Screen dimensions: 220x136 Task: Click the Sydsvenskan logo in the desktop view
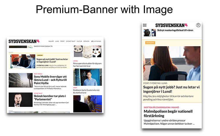(x=24, y=41)
